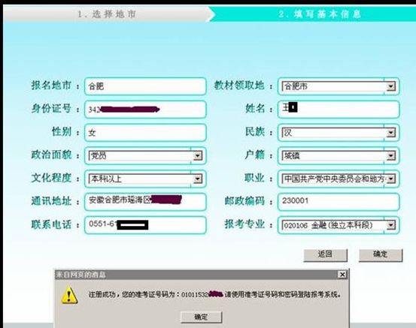Focus the 身份证号 input field

pyautogui.click(x=145, y=110)
